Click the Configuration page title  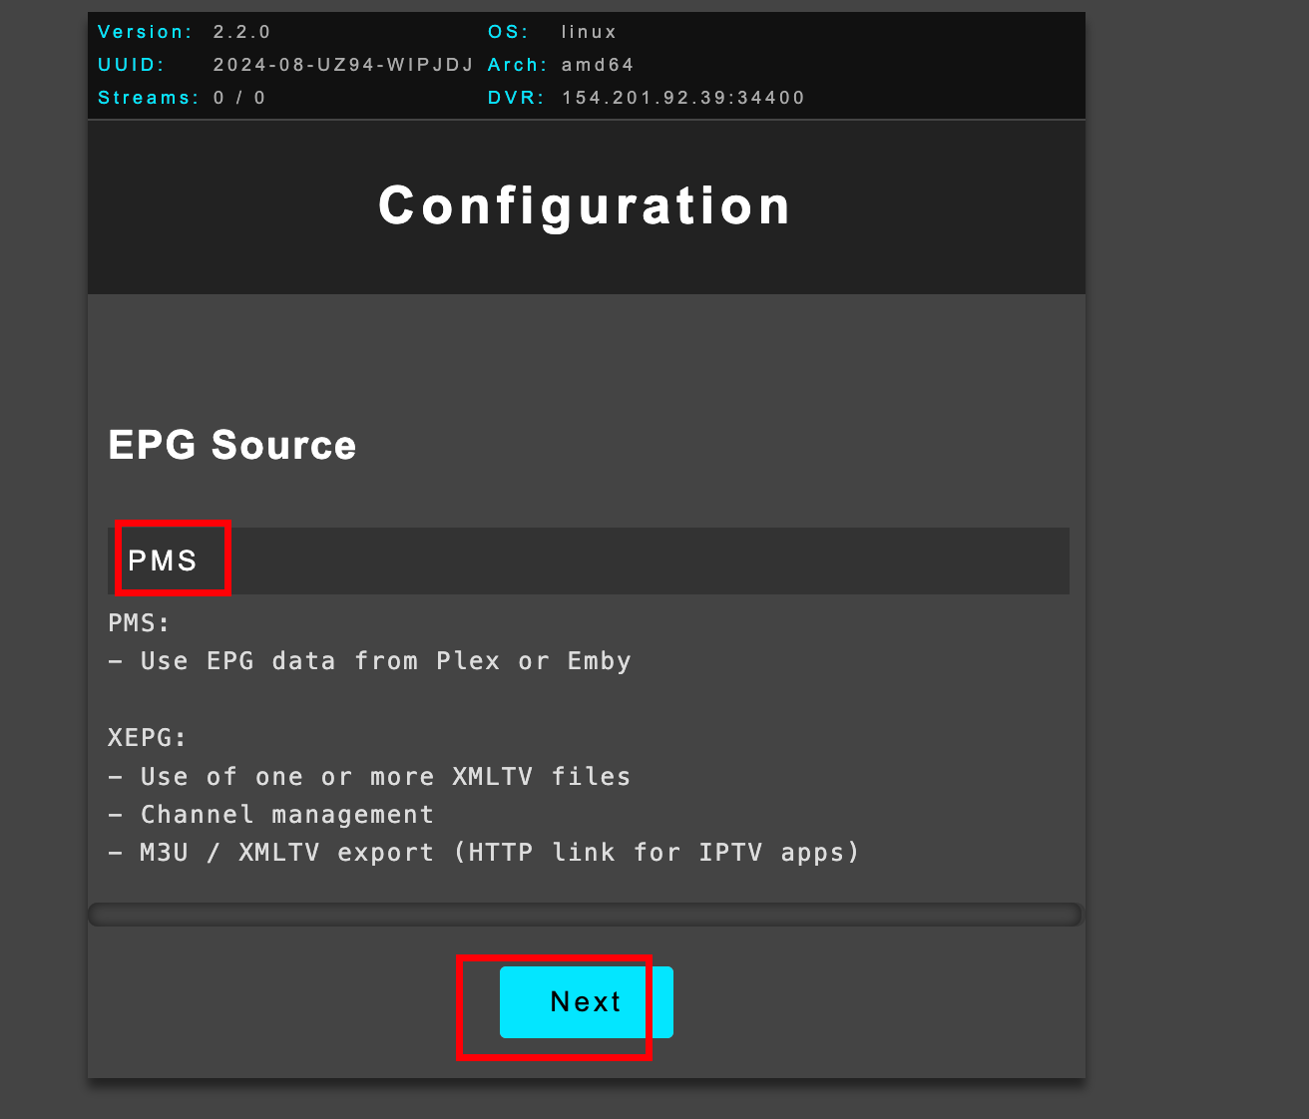pyautogui.click(x=585, y=206)
